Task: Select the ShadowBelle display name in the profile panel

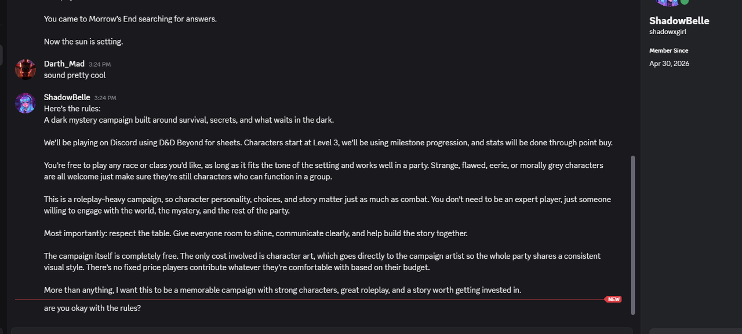Action: coord(679,21)
